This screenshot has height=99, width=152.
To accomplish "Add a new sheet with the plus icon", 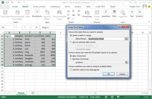I will pos(33,93).
